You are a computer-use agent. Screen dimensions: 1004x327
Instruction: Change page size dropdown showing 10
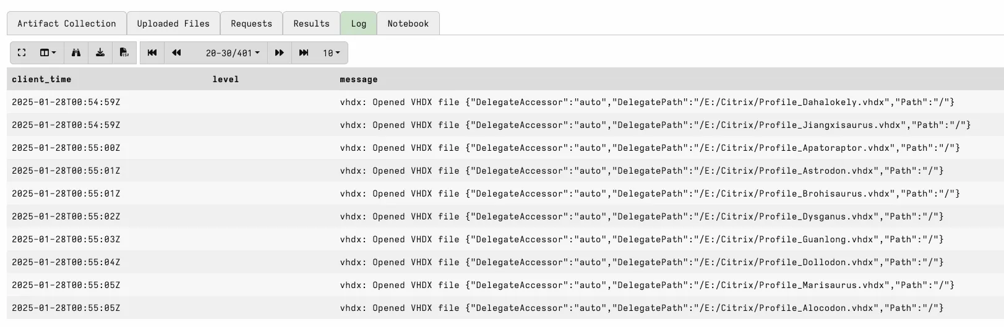332,53
